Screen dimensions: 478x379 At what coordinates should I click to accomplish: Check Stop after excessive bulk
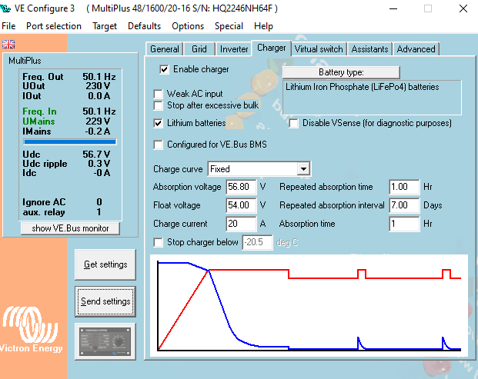coord(159,105)
